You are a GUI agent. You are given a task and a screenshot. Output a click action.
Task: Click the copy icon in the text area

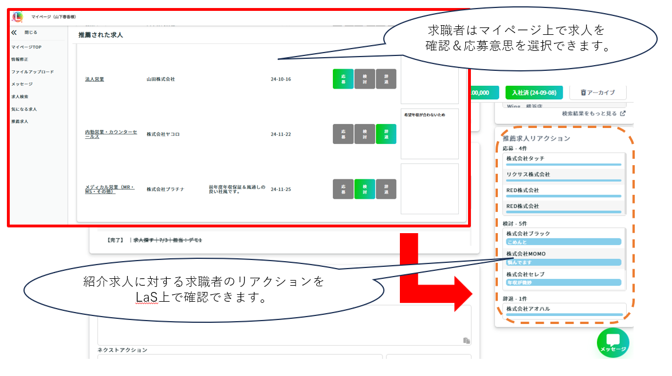click(466, 341)
